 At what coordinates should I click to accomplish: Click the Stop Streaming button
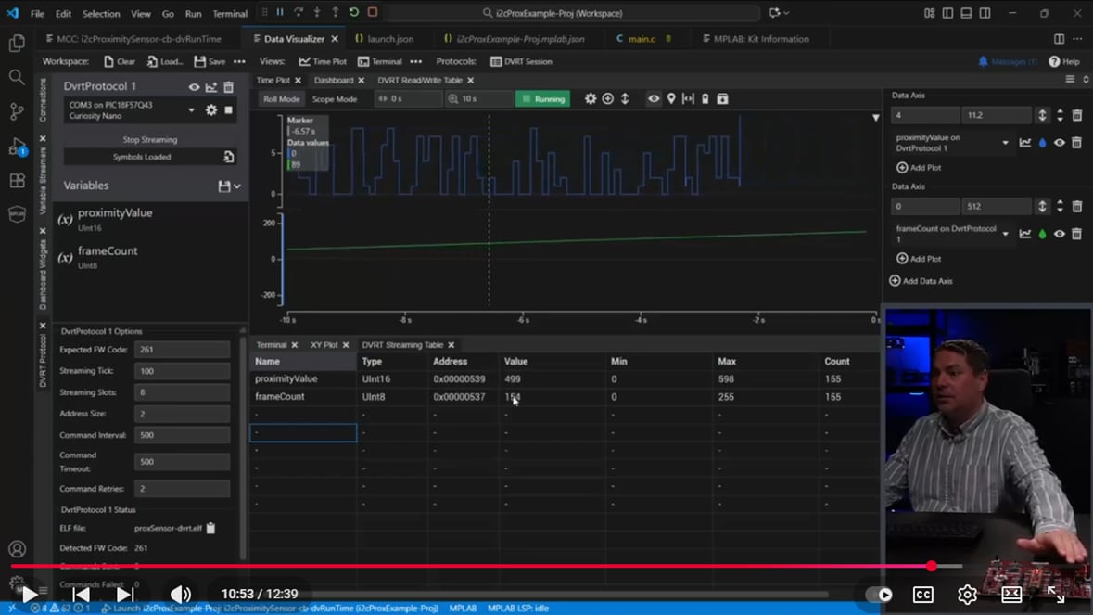pyautogui.click(x=149, y=139)
